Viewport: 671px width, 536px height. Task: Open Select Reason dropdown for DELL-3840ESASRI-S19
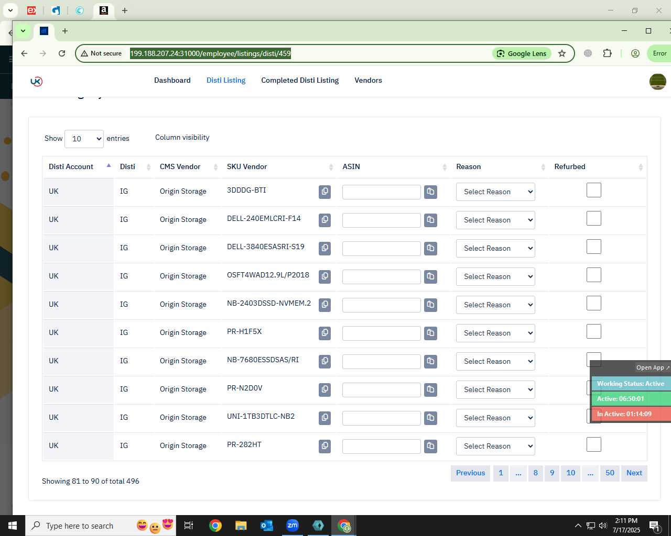point(495,248)
